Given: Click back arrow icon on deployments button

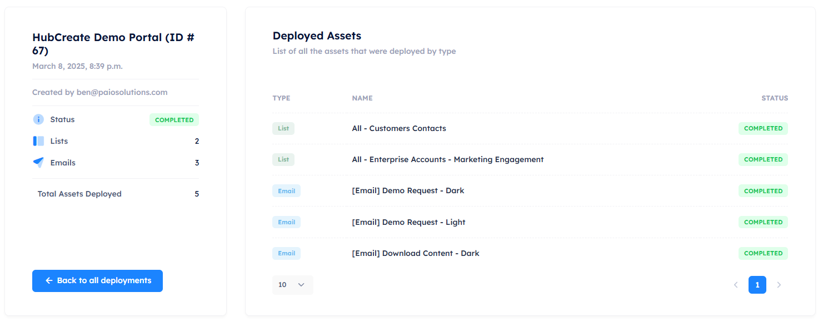Looking at the screenshot, I should 49,281.
